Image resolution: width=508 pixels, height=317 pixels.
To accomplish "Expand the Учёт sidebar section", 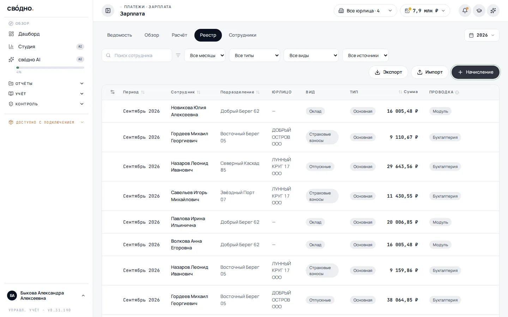I will point(46,94).
